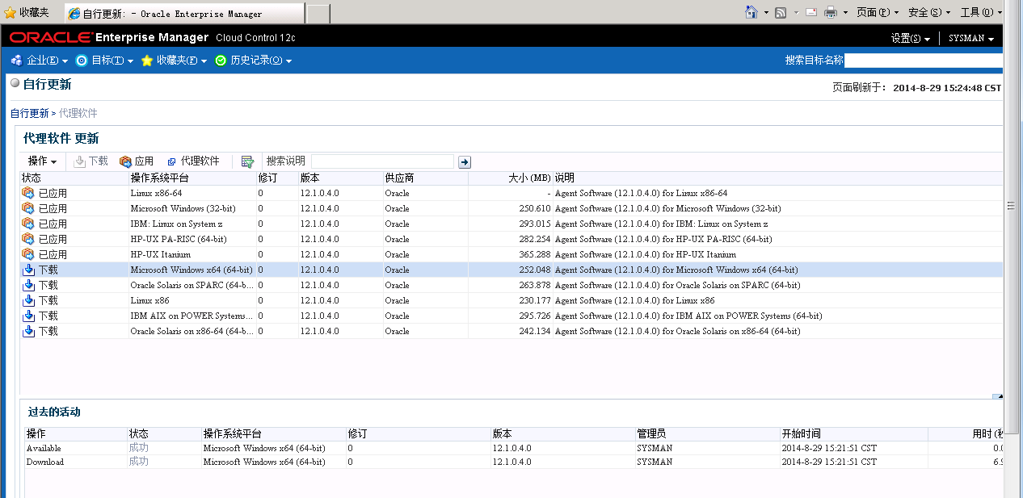Expand the 设置 dropdown
Viewport: 1023px width, 498px height.
pyautogui.click(x=910, y=39)
